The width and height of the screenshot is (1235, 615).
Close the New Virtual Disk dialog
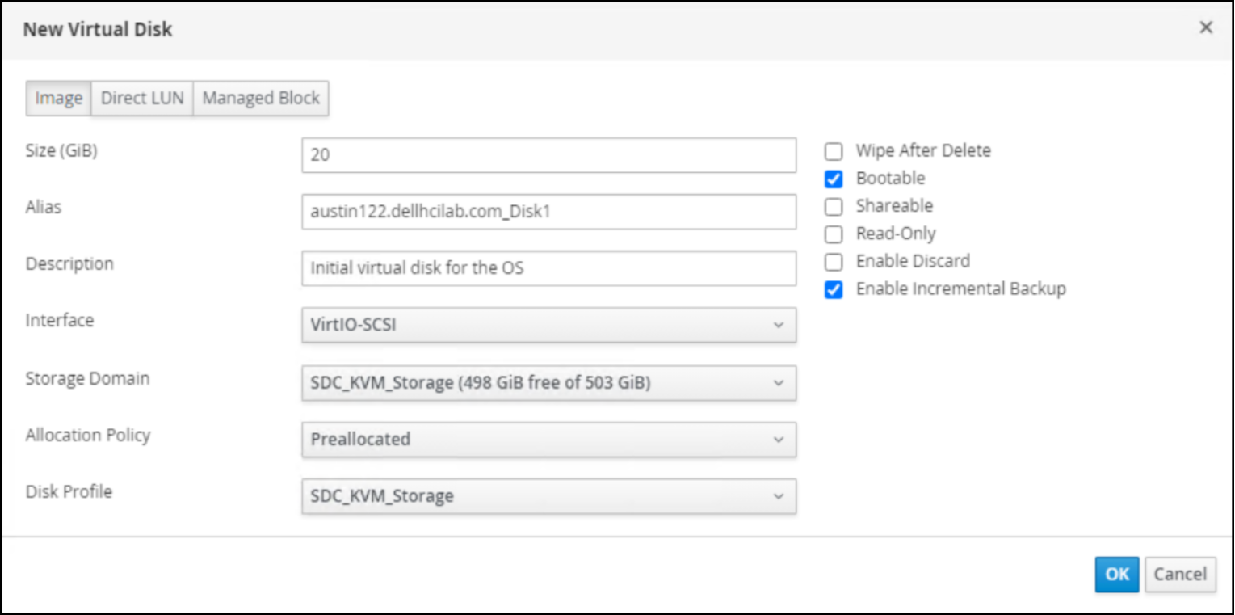1206,27
